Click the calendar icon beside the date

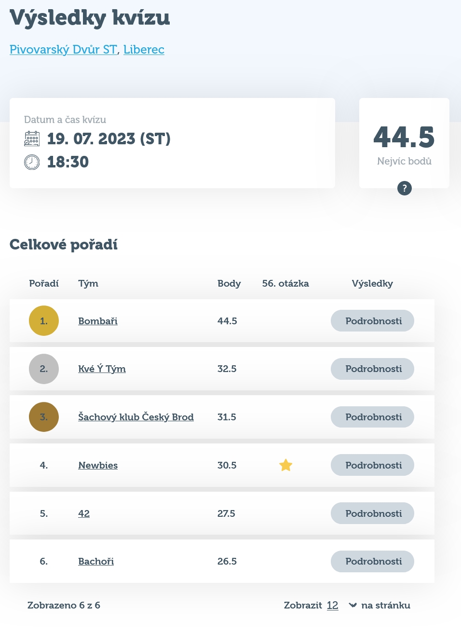(x=32, y=138)
